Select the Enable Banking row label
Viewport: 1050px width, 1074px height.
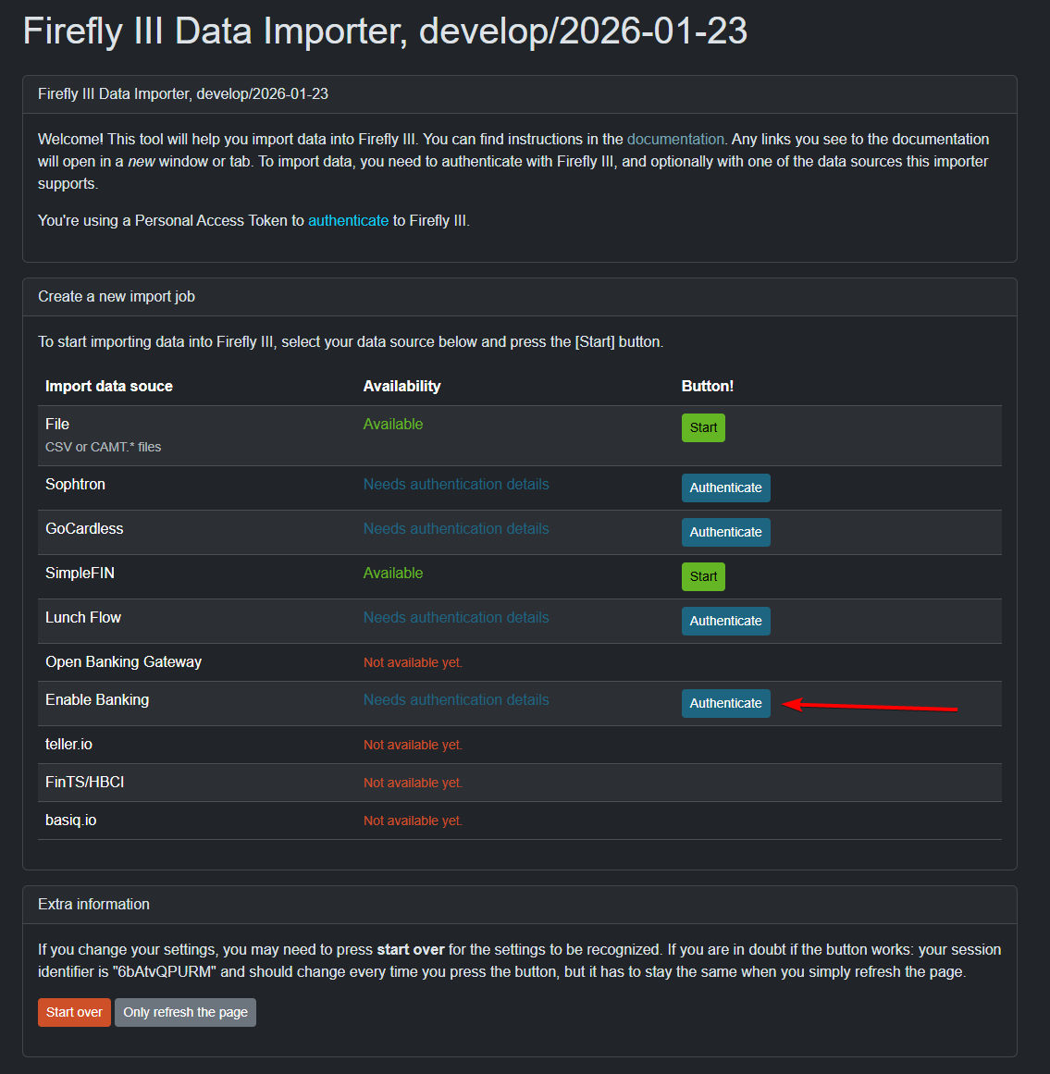point(97,700)
